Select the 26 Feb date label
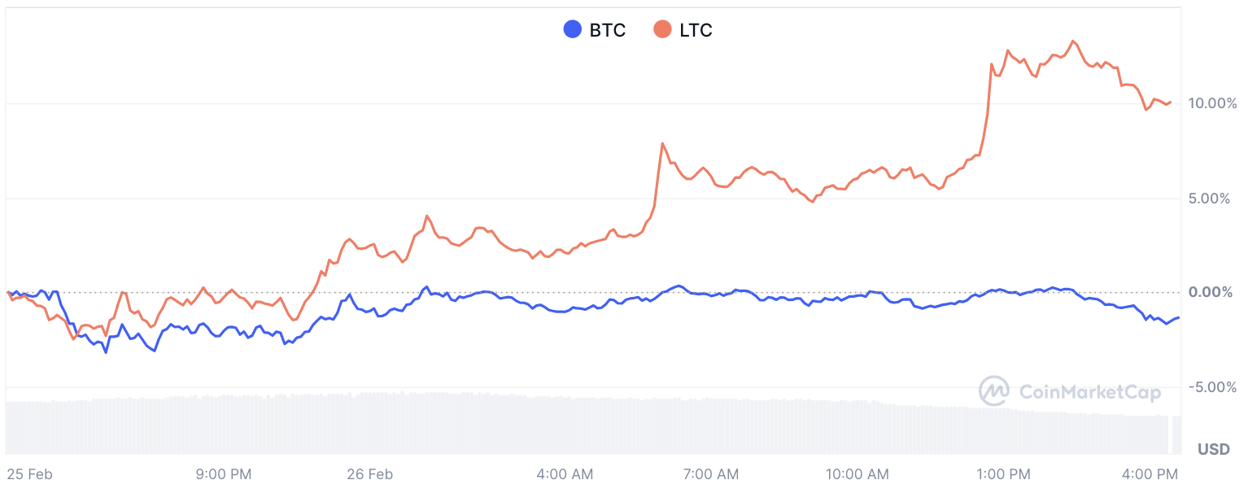1248x493 pixels. click(369, 474)
